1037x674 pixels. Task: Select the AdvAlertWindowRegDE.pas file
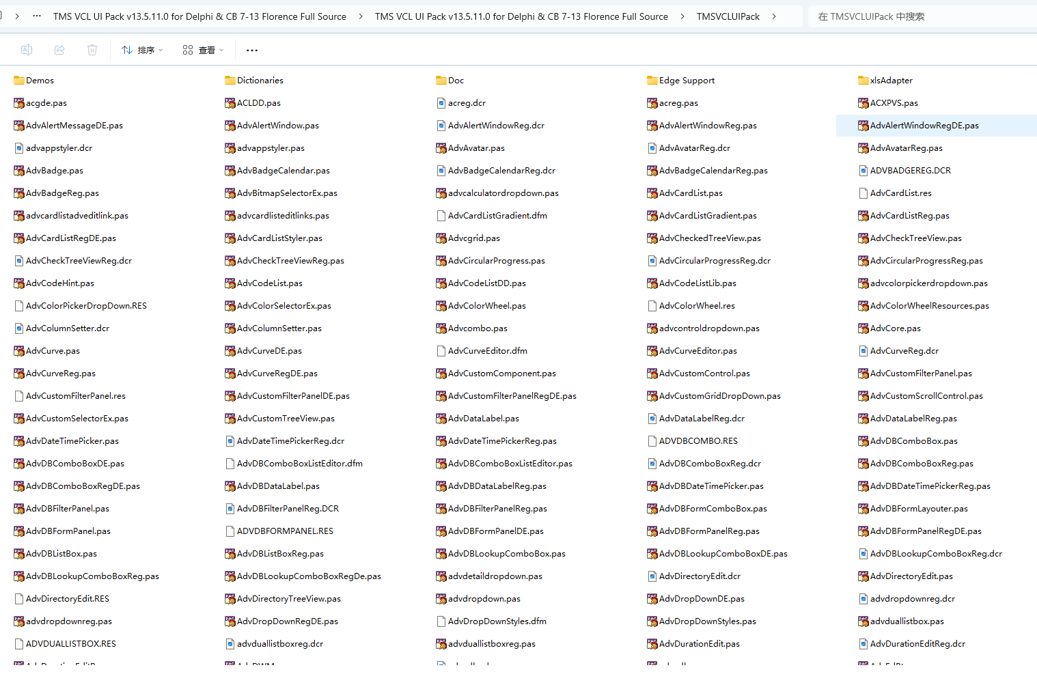[x=924, y=126]
